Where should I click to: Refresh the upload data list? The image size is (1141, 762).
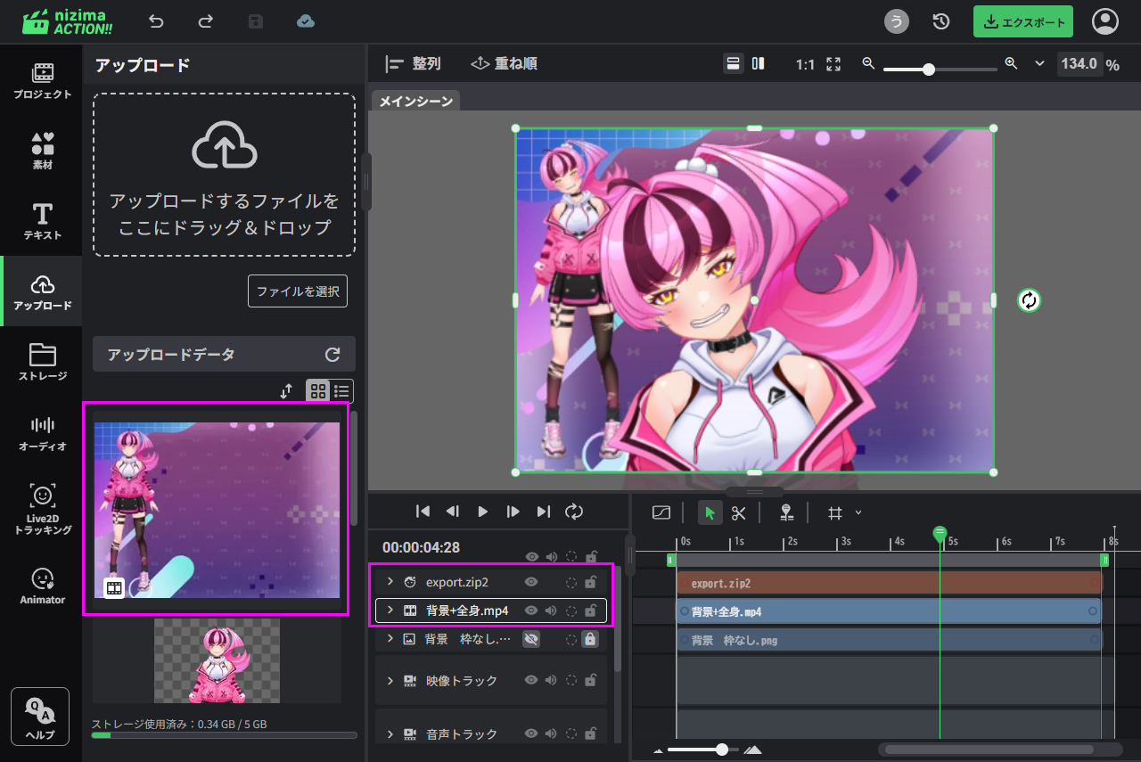pos(332,355)
